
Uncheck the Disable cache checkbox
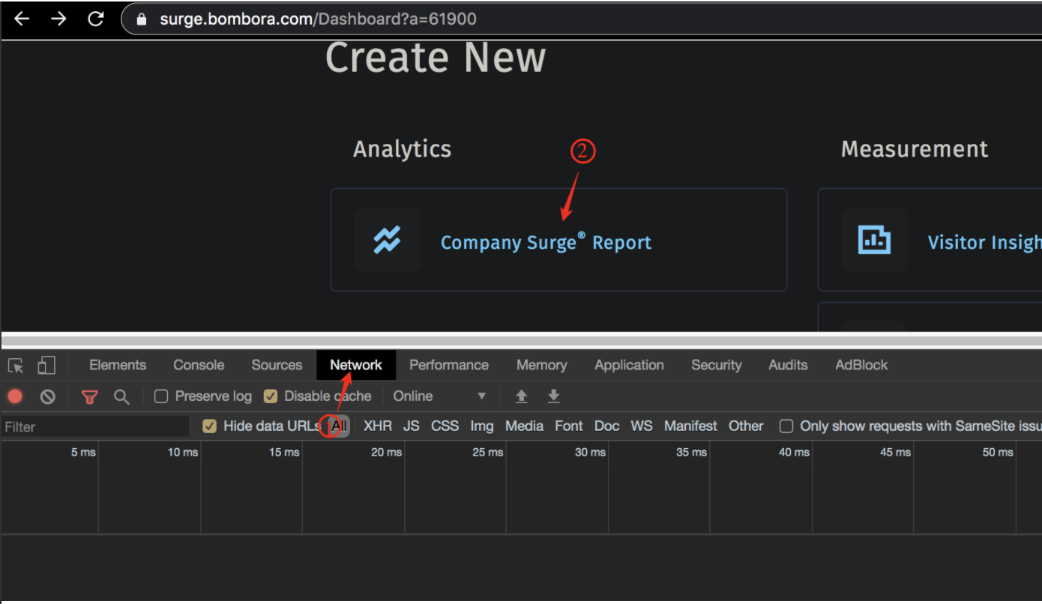point(271,396)
